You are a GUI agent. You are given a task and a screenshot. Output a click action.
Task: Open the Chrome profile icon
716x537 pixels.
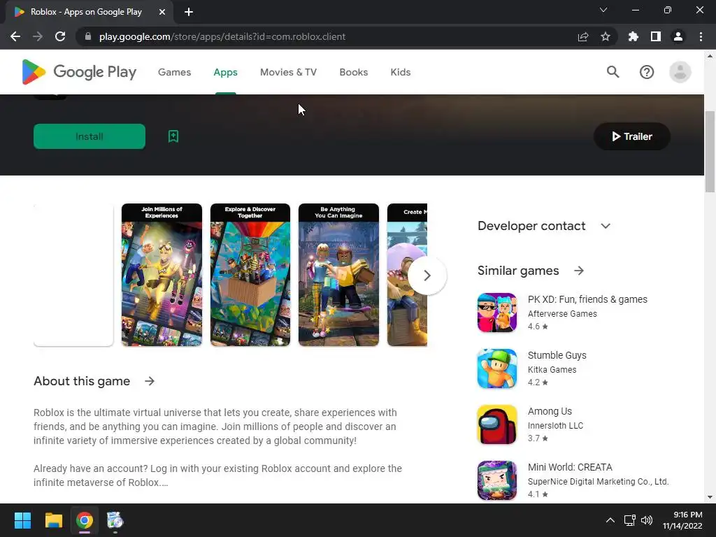click(x=678, y=36)
